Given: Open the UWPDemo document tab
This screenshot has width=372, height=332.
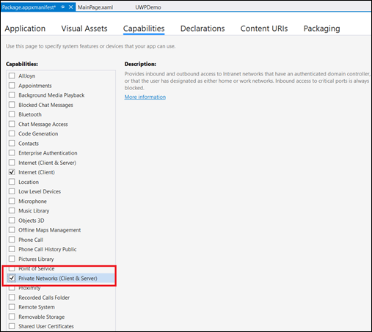Looking at the screenshot, I should (x=148, y=7).
